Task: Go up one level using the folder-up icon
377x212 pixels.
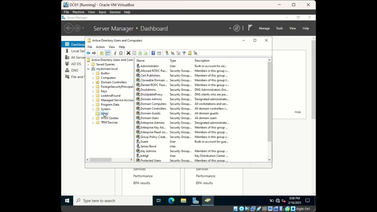Action: pyautogui.click(x=102, y=53)
